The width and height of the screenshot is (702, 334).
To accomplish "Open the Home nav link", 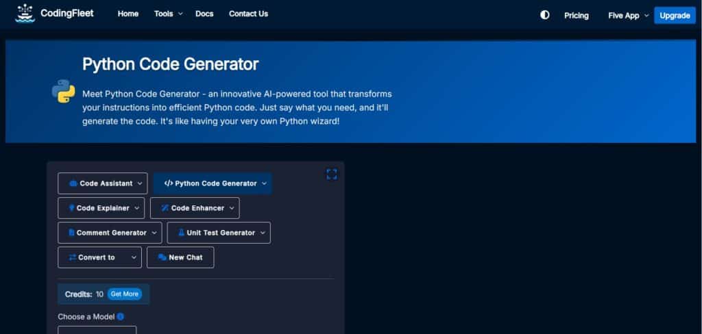I will pyautogui.click(x=128, y=14).
